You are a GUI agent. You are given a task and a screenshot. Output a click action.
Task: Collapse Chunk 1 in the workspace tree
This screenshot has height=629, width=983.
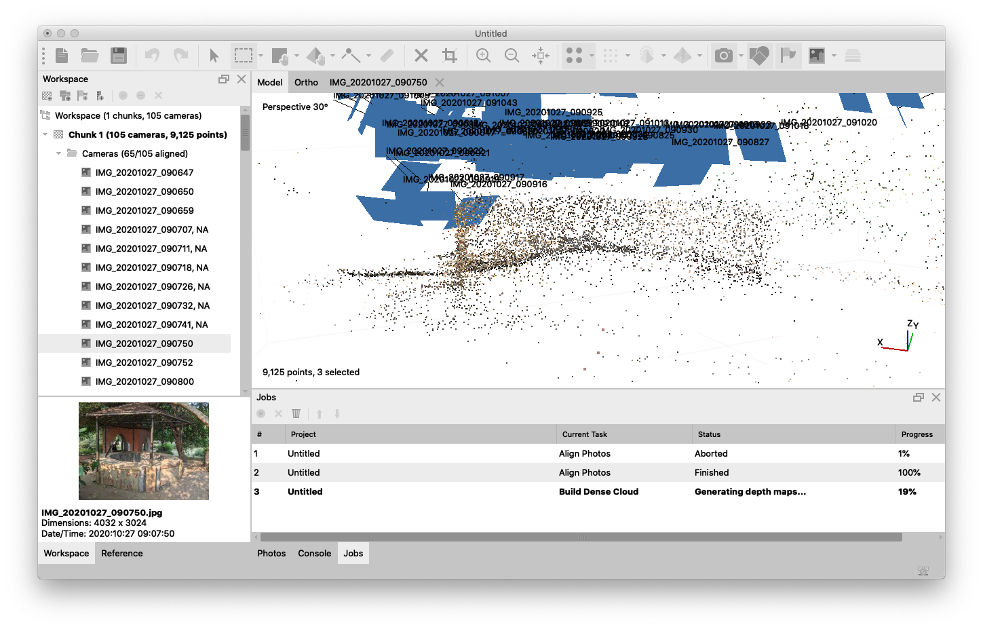45,134
